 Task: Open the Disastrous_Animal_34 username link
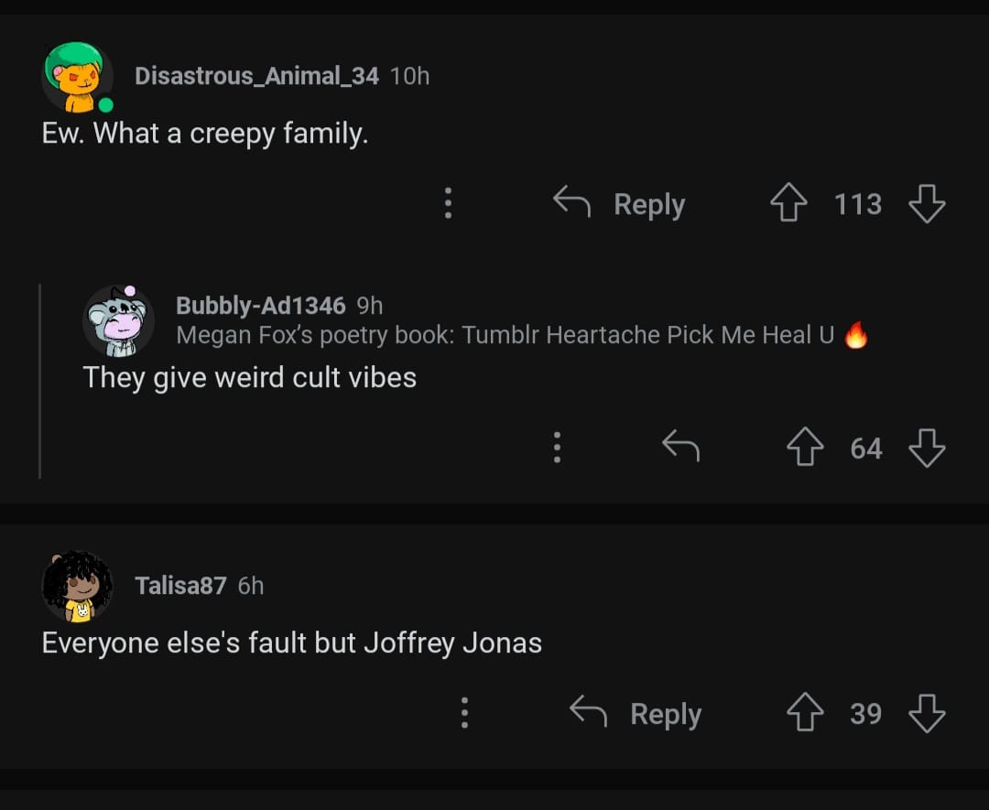point(256,76)
